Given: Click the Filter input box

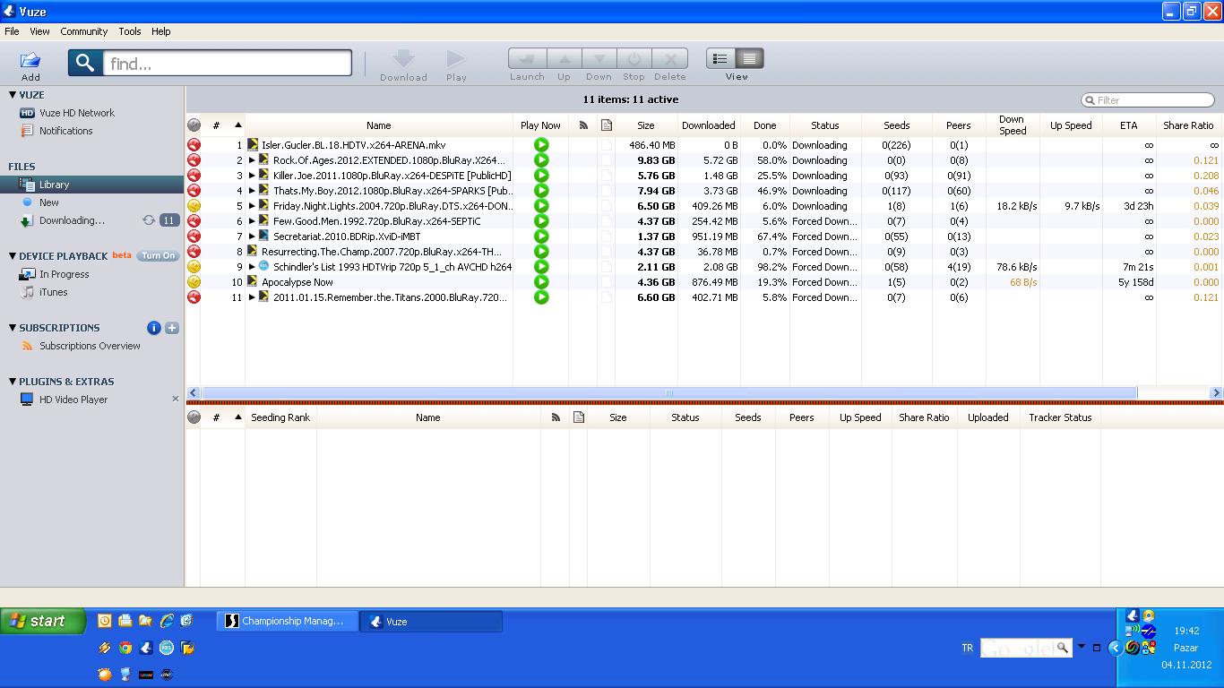Looking at the screenshot, I should (x=1148, y=100).
